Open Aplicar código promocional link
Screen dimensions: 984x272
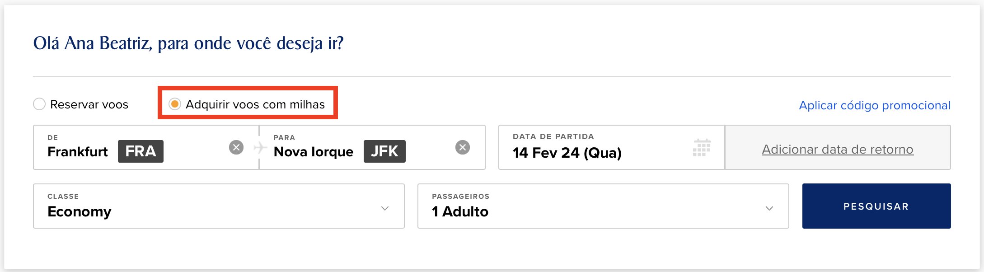[x=875, y=105]
